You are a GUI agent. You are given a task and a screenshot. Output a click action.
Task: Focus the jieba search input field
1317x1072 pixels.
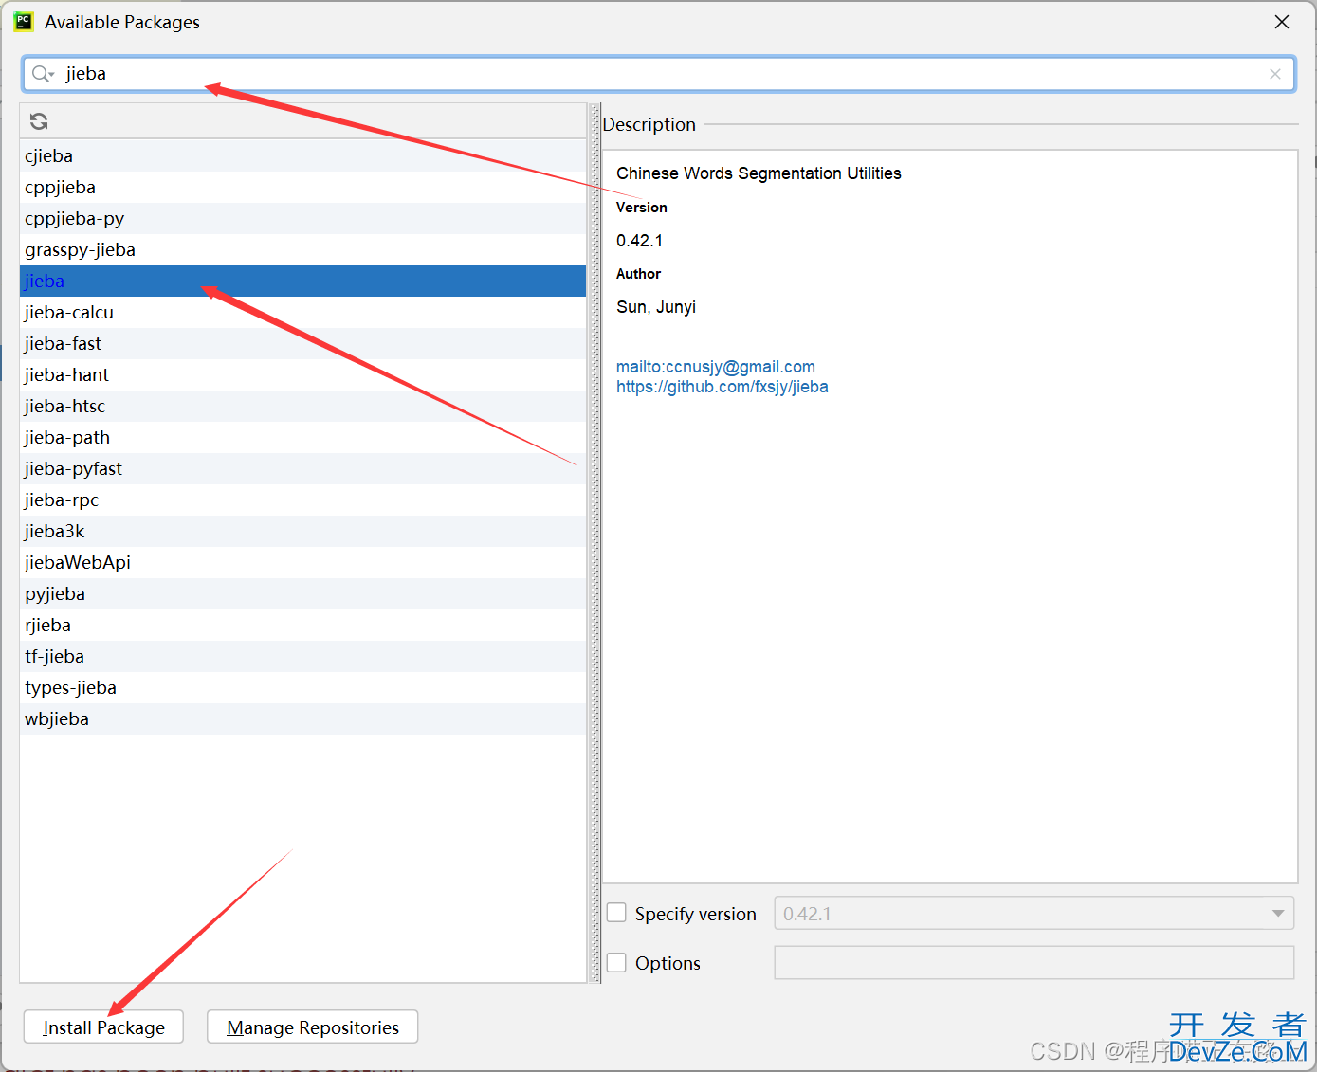(659, 74)
